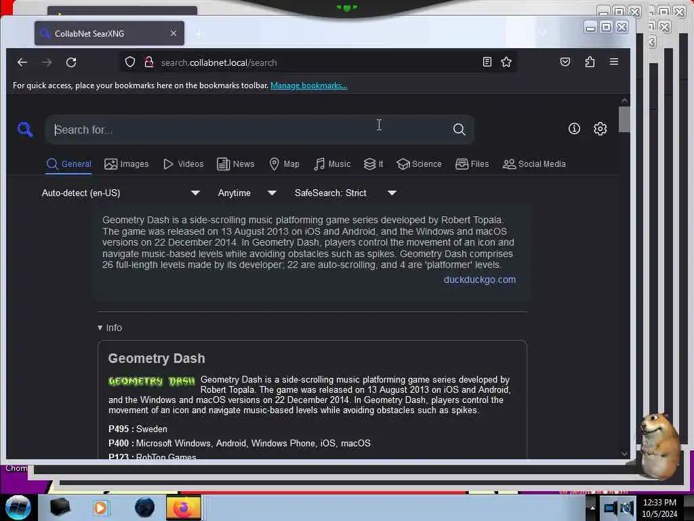The width and height of the screenshot is (694, 521).
Task: Collapse the Info section
Action: (x=110, y=328)
